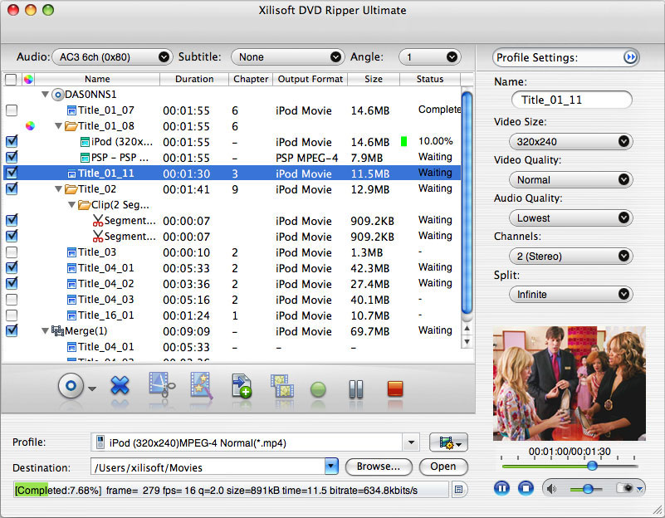Open the Video Size 320x240 dropdown
Image resolution: width=665 pixels, height=518 pixels.
click(570, 142)
